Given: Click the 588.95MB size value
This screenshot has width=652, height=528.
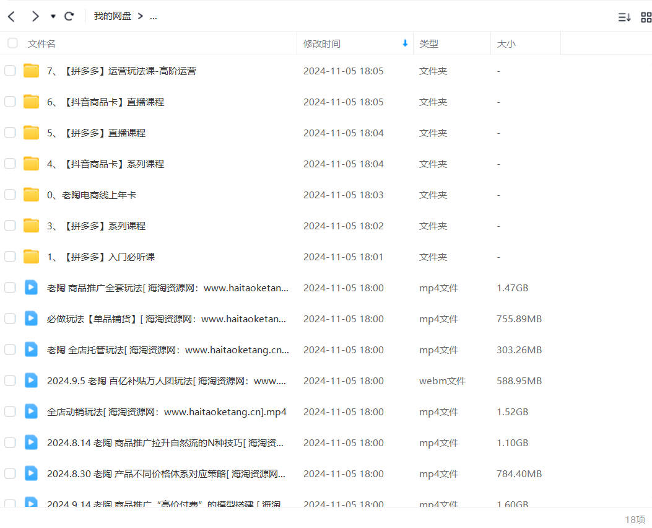Looking at the screenshot, I should pos(519,381).
